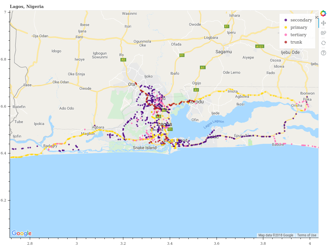The width and height of the screenshot is (328, 246).
Task: Click the Ijoko place label
Action: tap(149, 76)
